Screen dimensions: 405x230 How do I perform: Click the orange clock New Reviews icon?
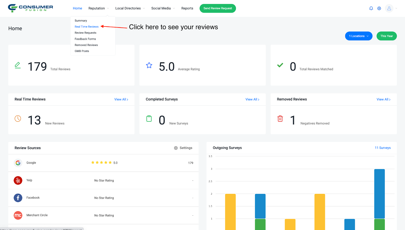coord(18,118)
